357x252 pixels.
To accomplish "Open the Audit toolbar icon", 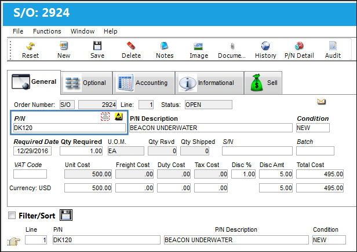I will tap(333, 46).
